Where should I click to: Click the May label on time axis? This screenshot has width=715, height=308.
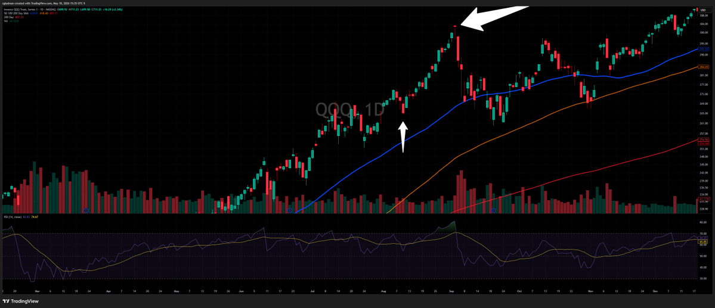click(177, 291)
